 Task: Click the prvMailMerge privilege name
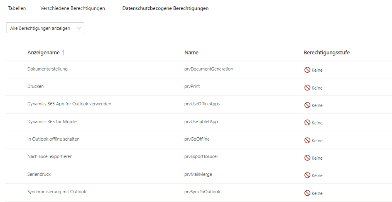tap(198, 174)
